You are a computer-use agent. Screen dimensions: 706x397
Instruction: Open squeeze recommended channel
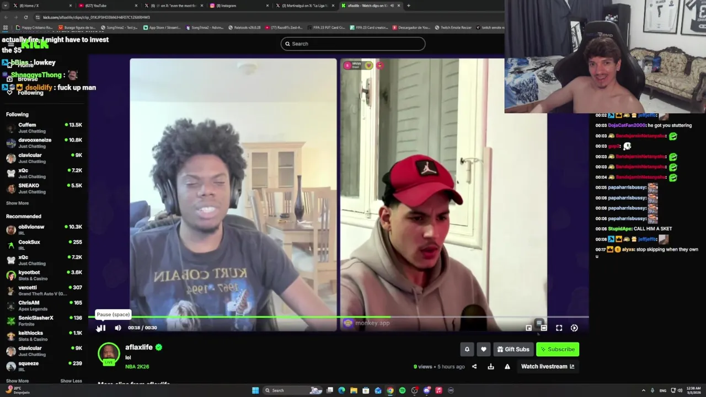click(45, 366)
